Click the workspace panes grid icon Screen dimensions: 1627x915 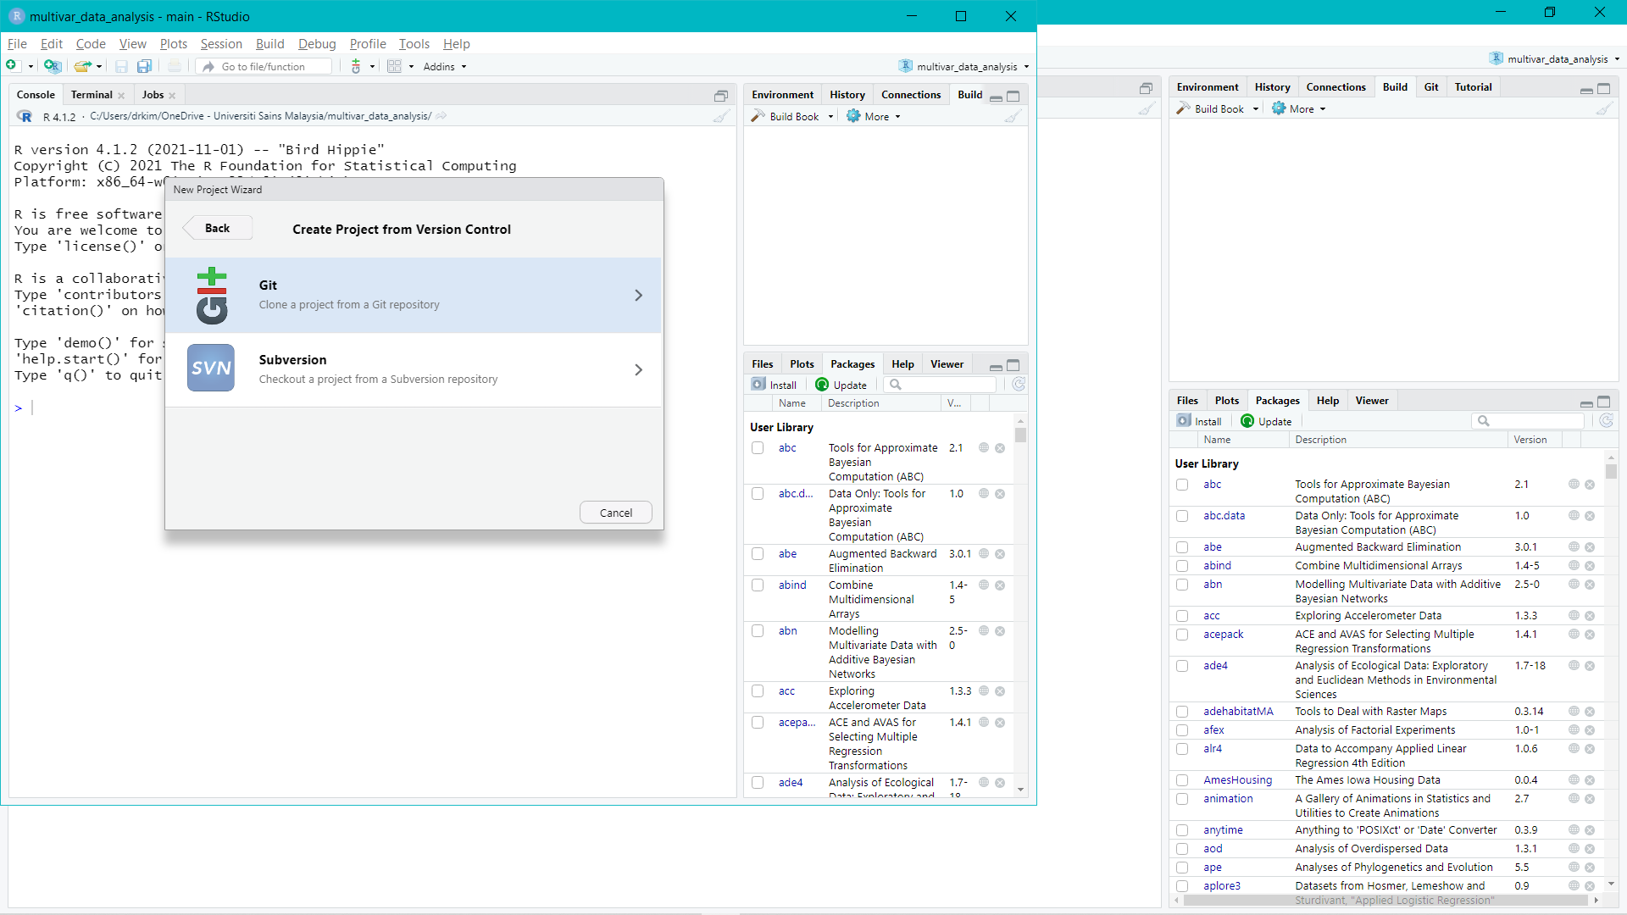[395, 66]
